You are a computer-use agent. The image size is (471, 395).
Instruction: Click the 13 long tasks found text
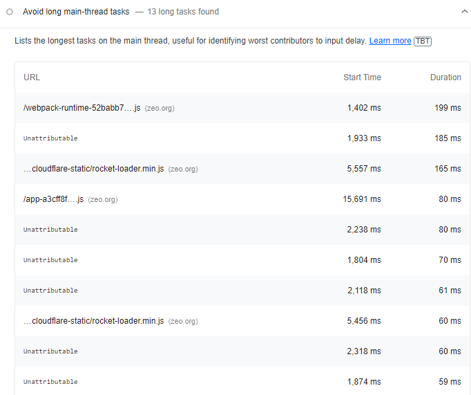click(x=183, y=12)
